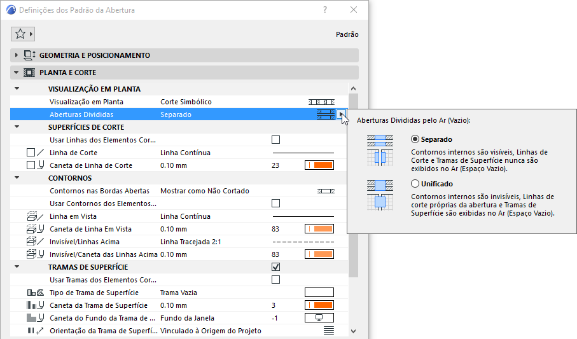Toggle Usar Linhas dos Elementos Cor... checkbox
This screenshot has height=339, width=577.
275,140
